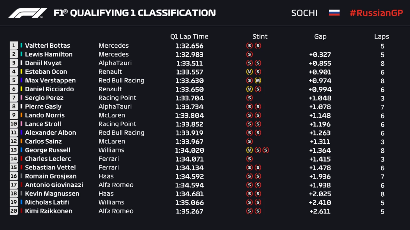Click Daniel Ricciardo's medium tyre icon
The width and height of the screenshot is (410, 230).
[x=249, y=89]
